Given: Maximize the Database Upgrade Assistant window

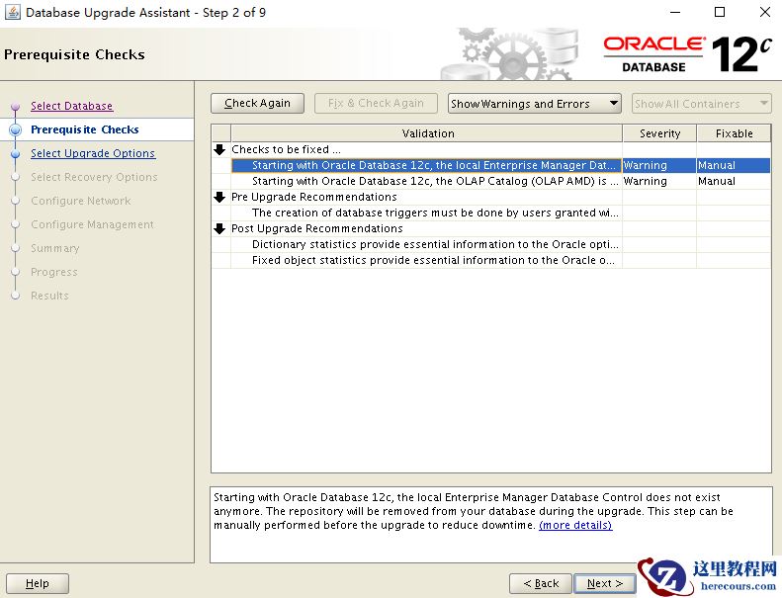Looking at the screenshot, I should point(720,12).
